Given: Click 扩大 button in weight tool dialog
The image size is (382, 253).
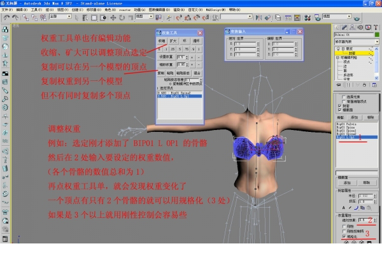Looking at the screenshot, I should click(173, 41).
